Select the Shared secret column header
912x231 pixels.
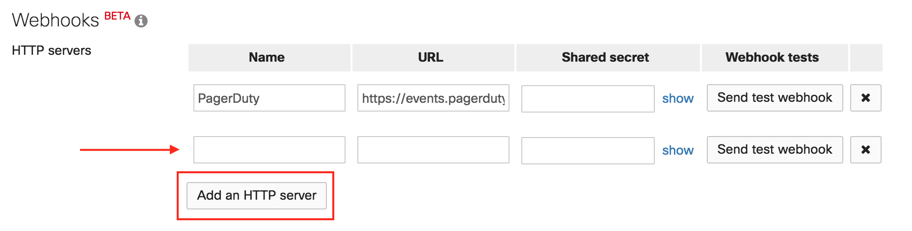pos(605,58)
